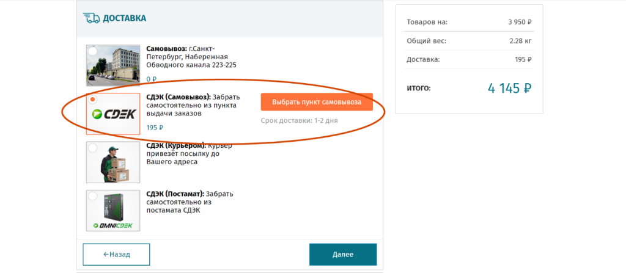This screenshot has height=273, width=626.
Task: Click the Выбрать пункт самовывоза button
Action: [x=317, y=102]
